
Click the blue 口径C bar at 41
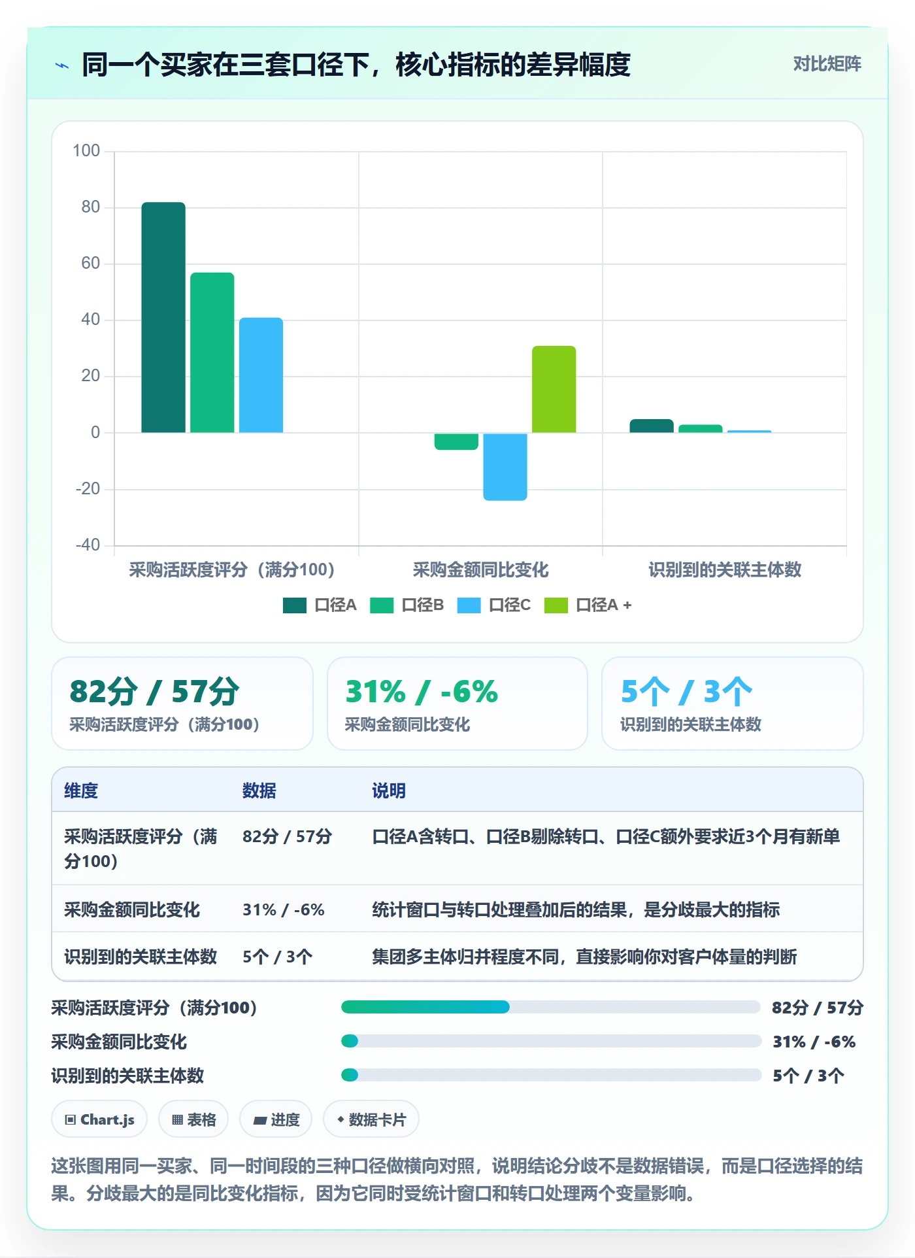pyautogui.click(x=261, y=375)
